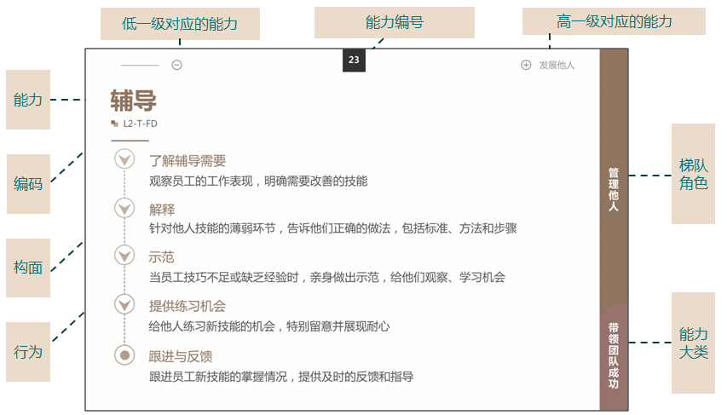
Task: Click the 辅导 ability title
Action: tap(134, 101)
